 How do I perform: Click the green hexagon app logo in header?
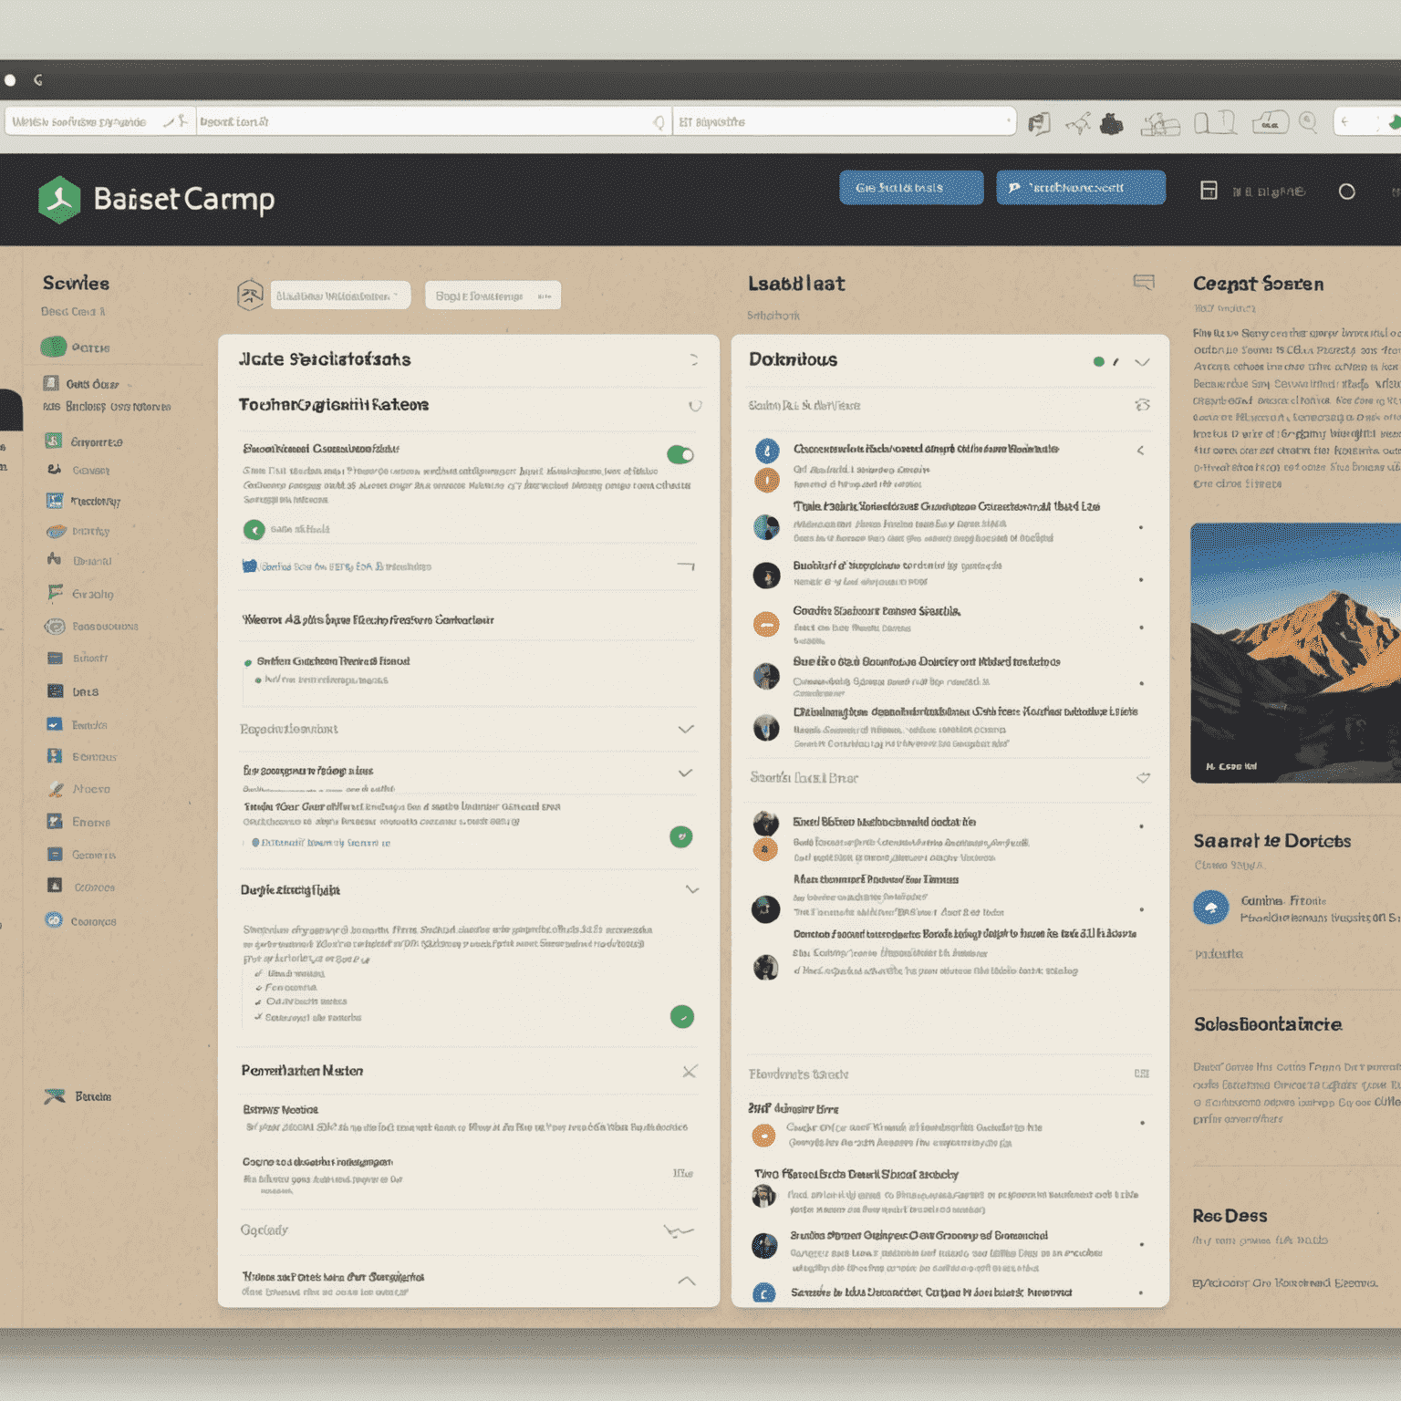(59, 199)
